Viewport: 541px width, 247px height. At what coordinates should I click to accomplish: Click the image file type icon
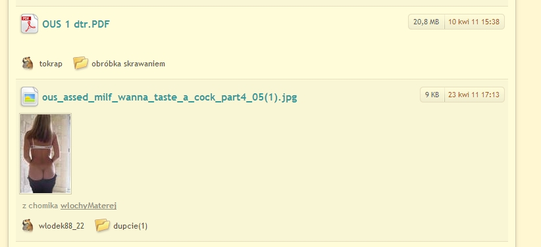(x=30, y=97)
